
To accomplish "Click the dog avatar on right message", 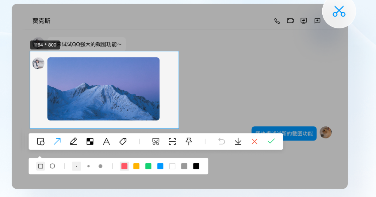I will (x=326, y=132).
